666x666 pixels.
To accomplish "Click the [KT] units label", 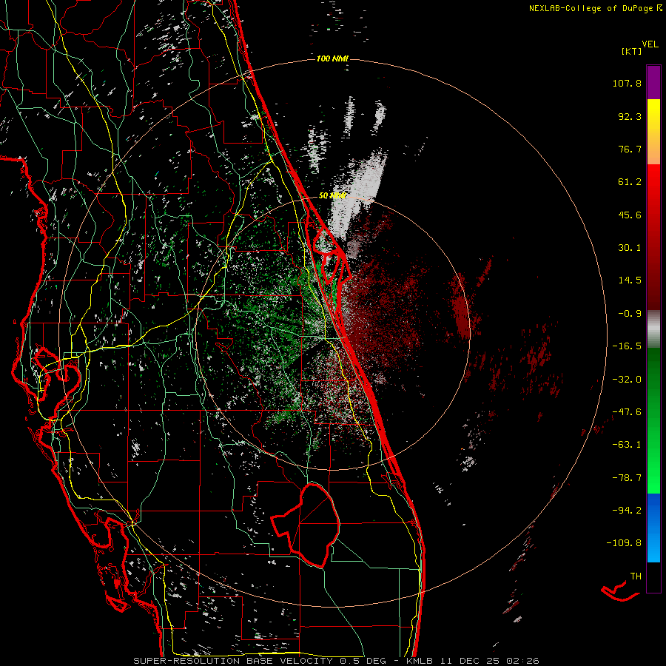I will [x=631, y=51].
